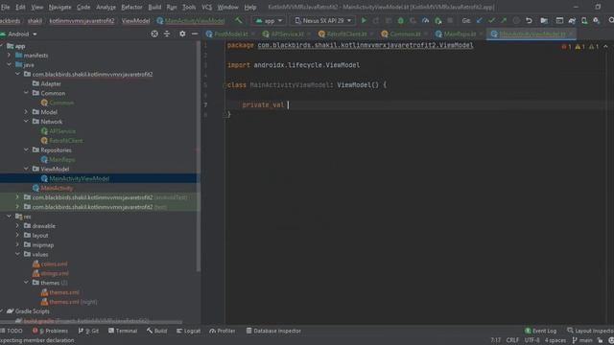Viewport: 614px width, 345px height.
Task: Select MainActivityViewModel in project tree
Action: 79,178
